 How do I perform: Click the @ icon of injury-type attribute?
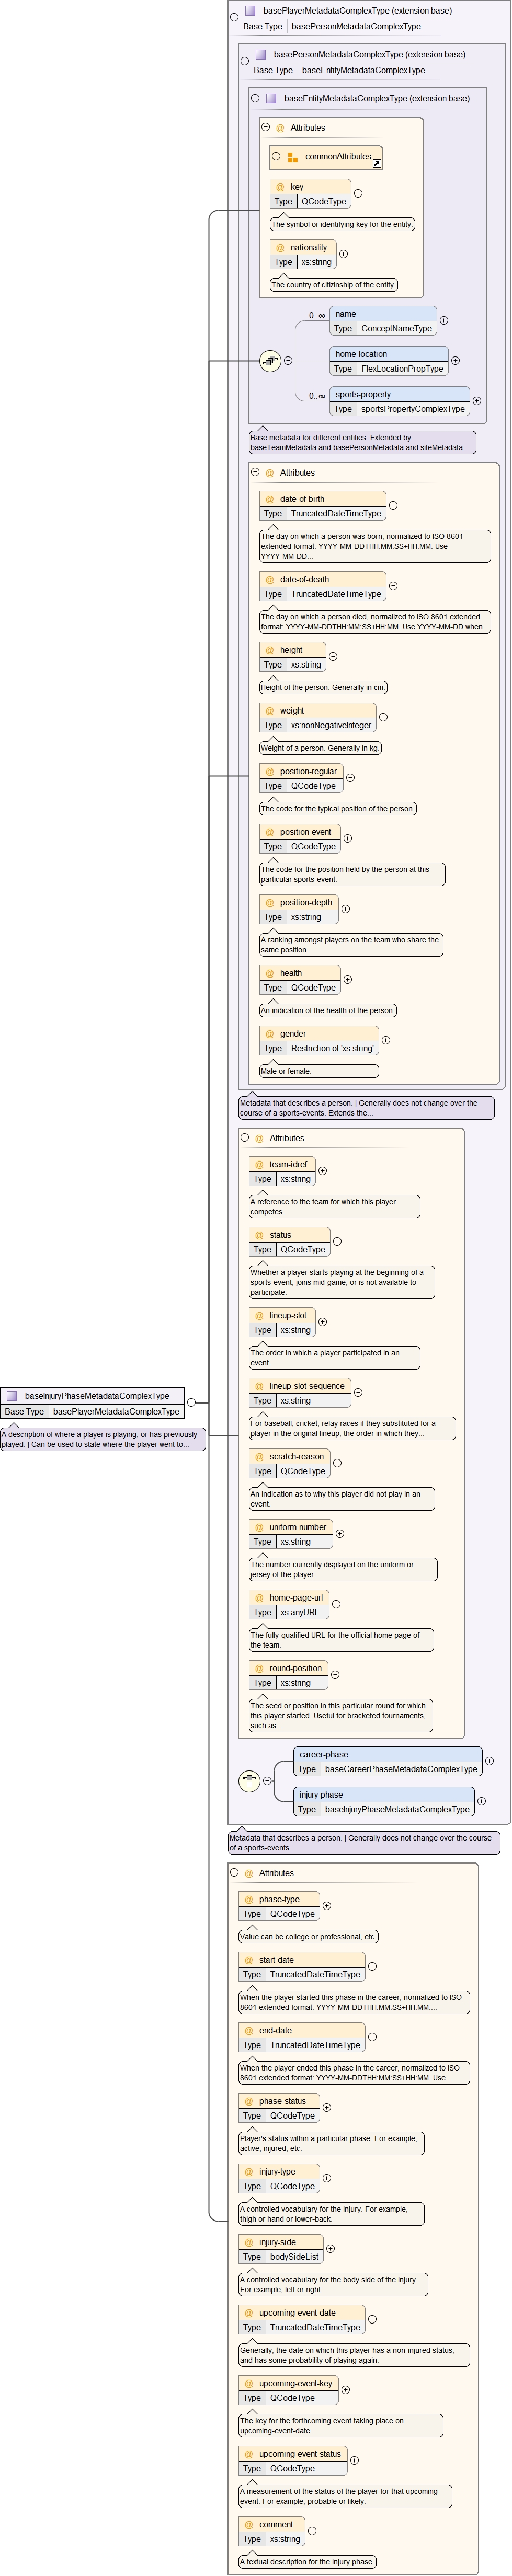coord(248,2172)
